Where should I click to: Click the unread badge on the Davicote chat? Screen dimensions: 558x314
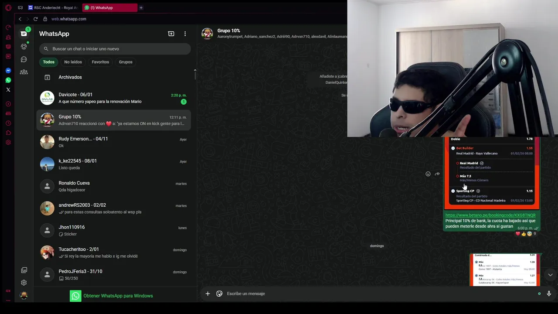pyautogui.click(x=184, y=102)
